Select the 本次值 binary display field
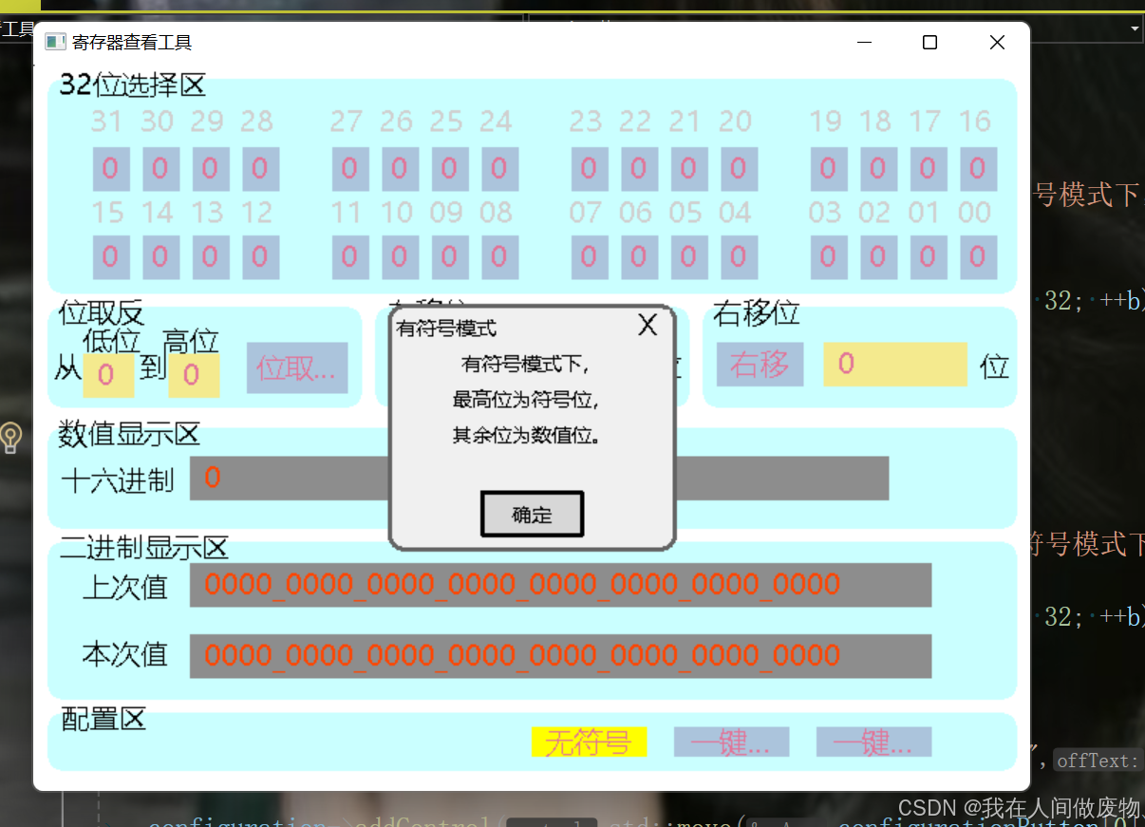The height and width of the screenshot is (827, 1145). click(x=560, y=655)
